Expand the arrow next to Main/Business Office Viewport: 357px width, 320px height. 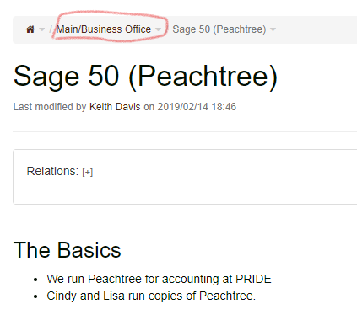(159, 29)
